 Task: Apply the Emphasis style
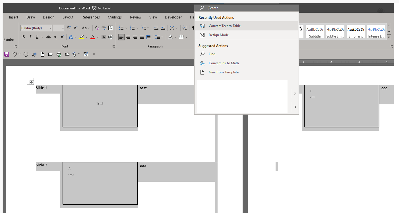(356, 32)
